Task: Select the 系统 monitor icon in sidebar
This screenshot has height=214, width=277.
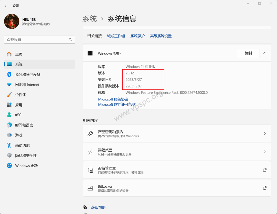Action: (x=9, y=64)
